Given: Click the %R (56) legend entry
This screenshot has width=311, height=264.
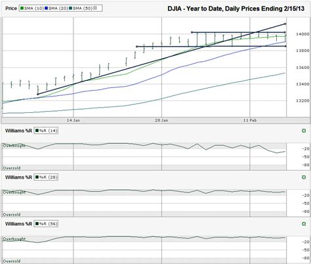Looking at the screenshot, I should point(46,224).
